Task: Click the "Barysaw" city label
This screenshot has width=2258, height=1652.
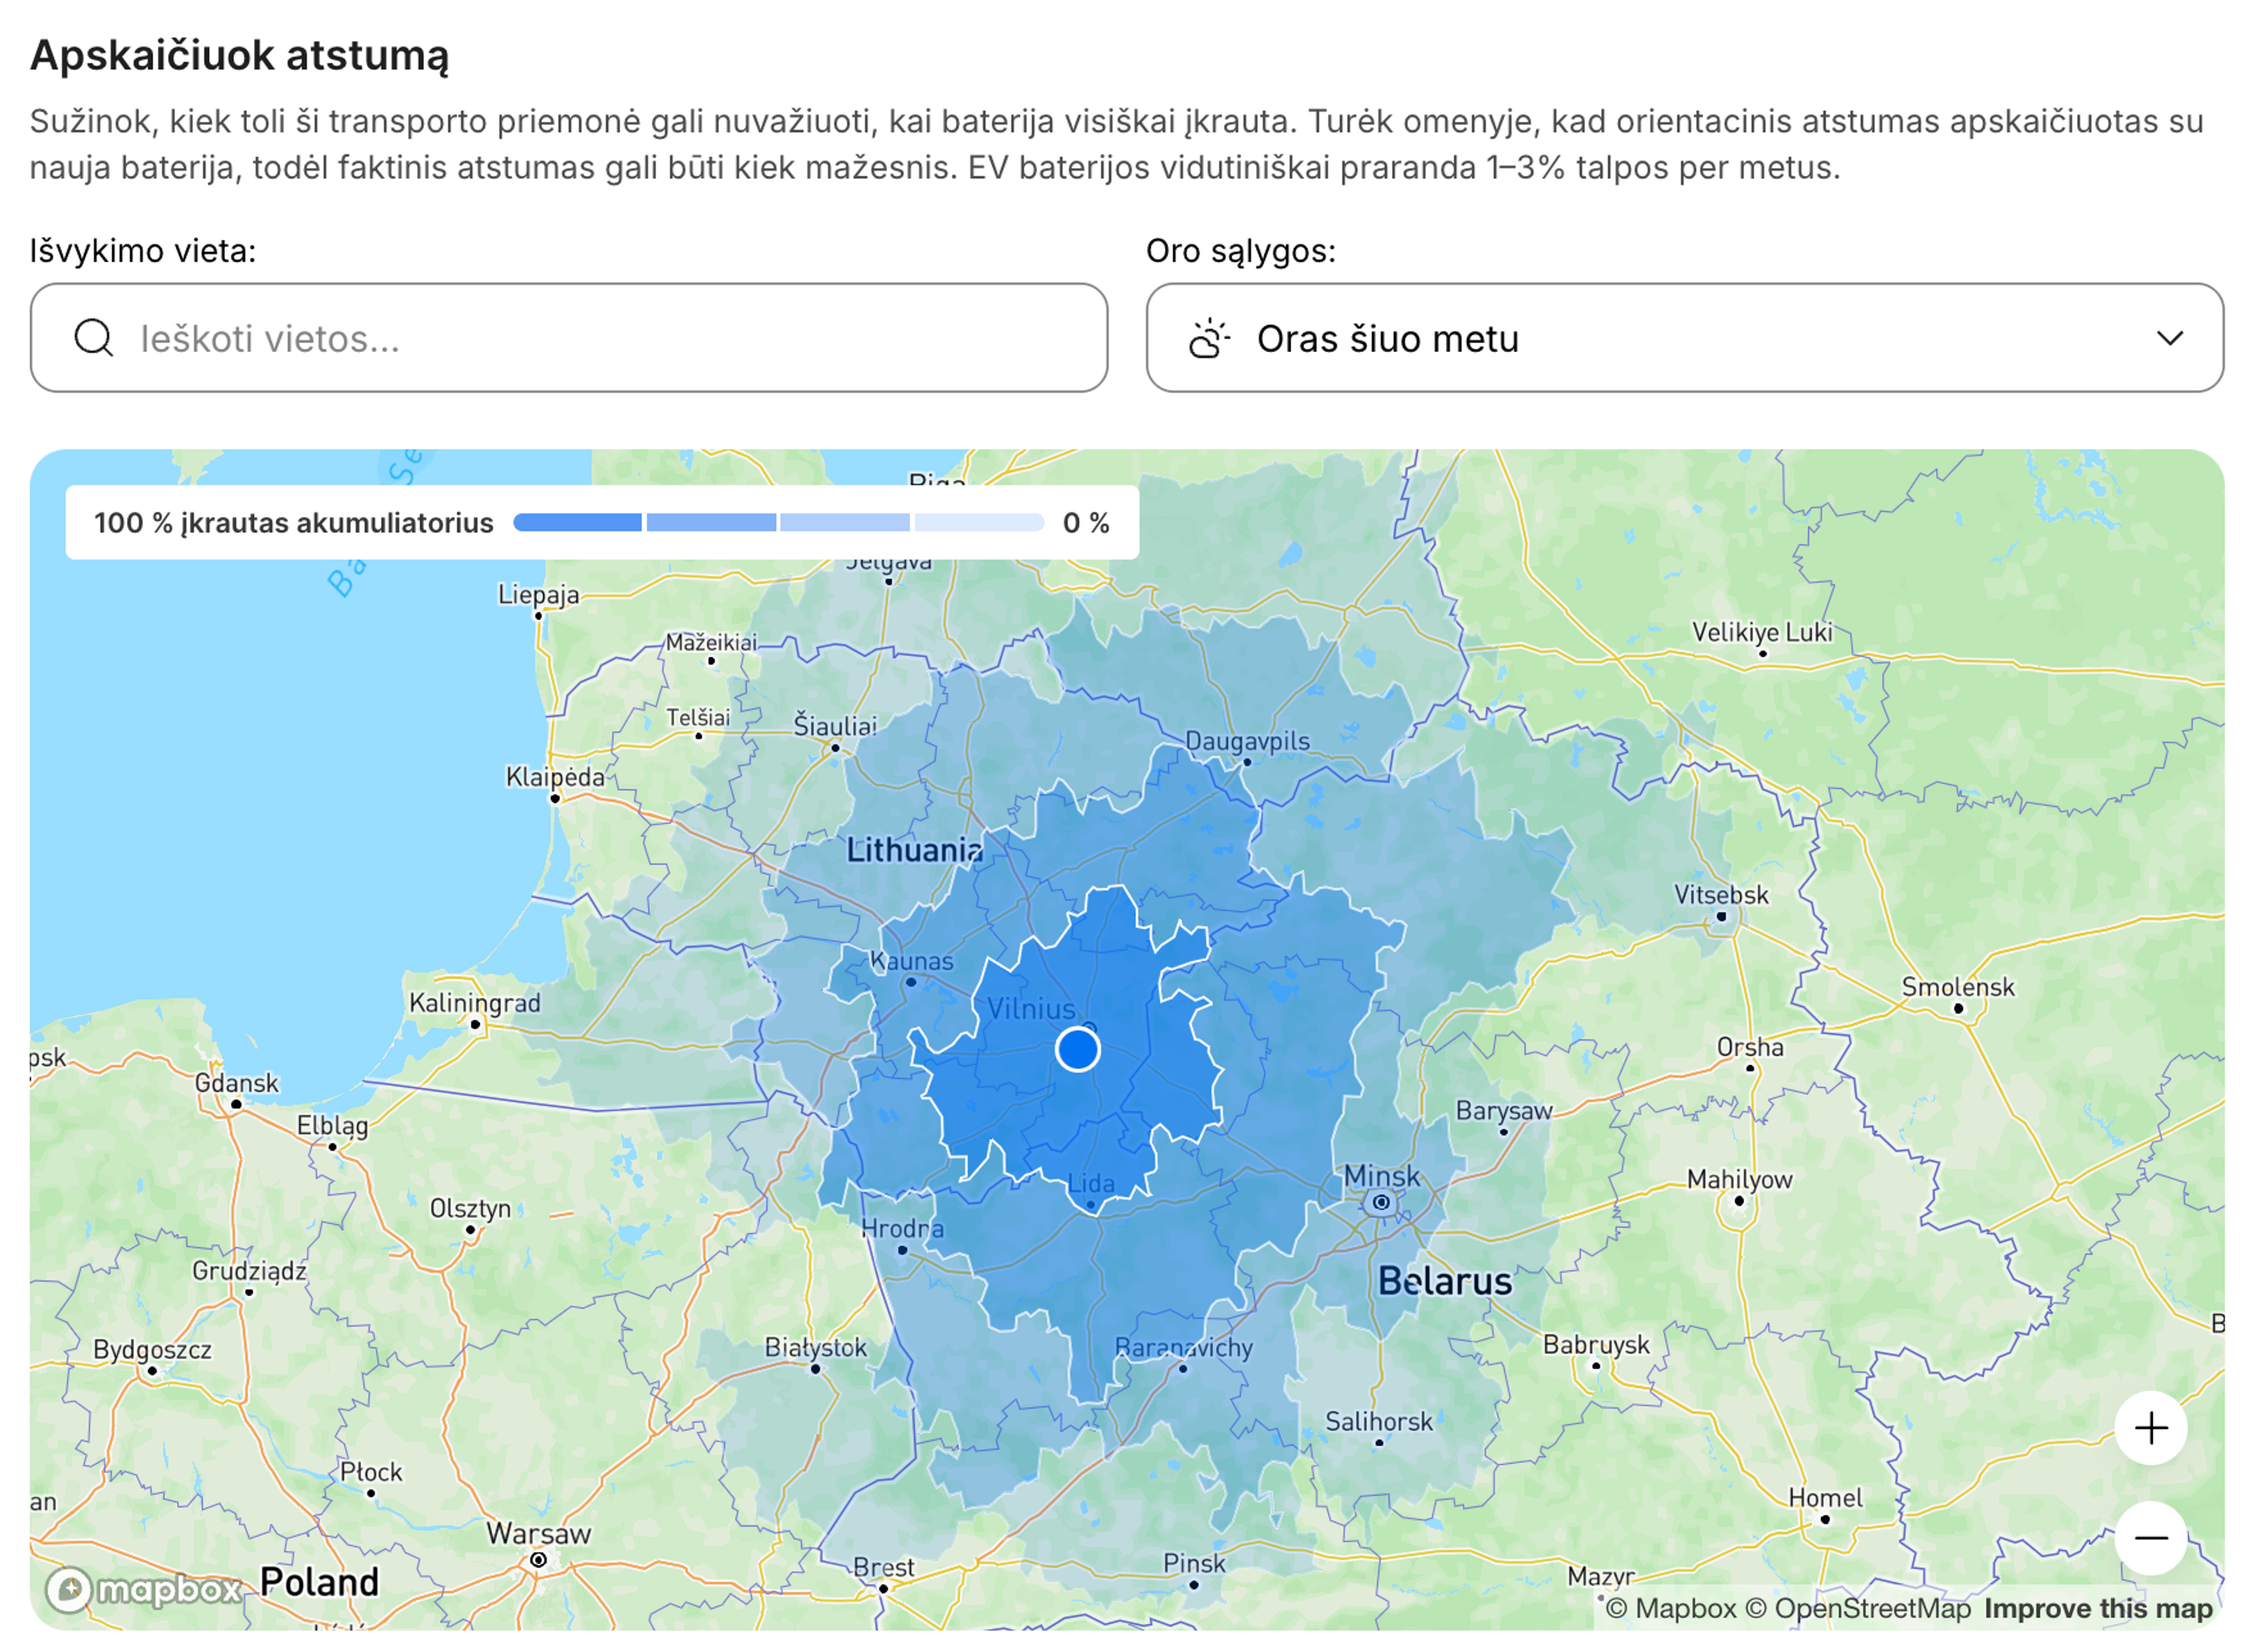Action: (1504, 1110)
